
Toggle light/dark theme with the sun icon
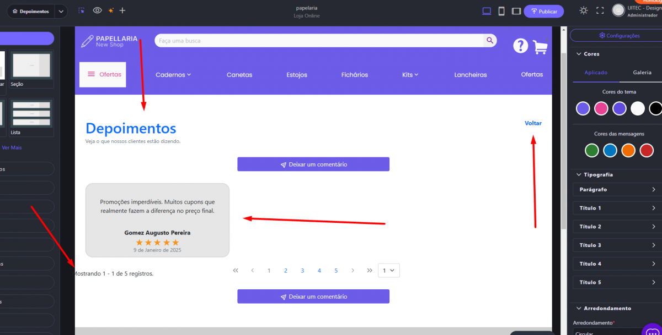pos(584,10)
